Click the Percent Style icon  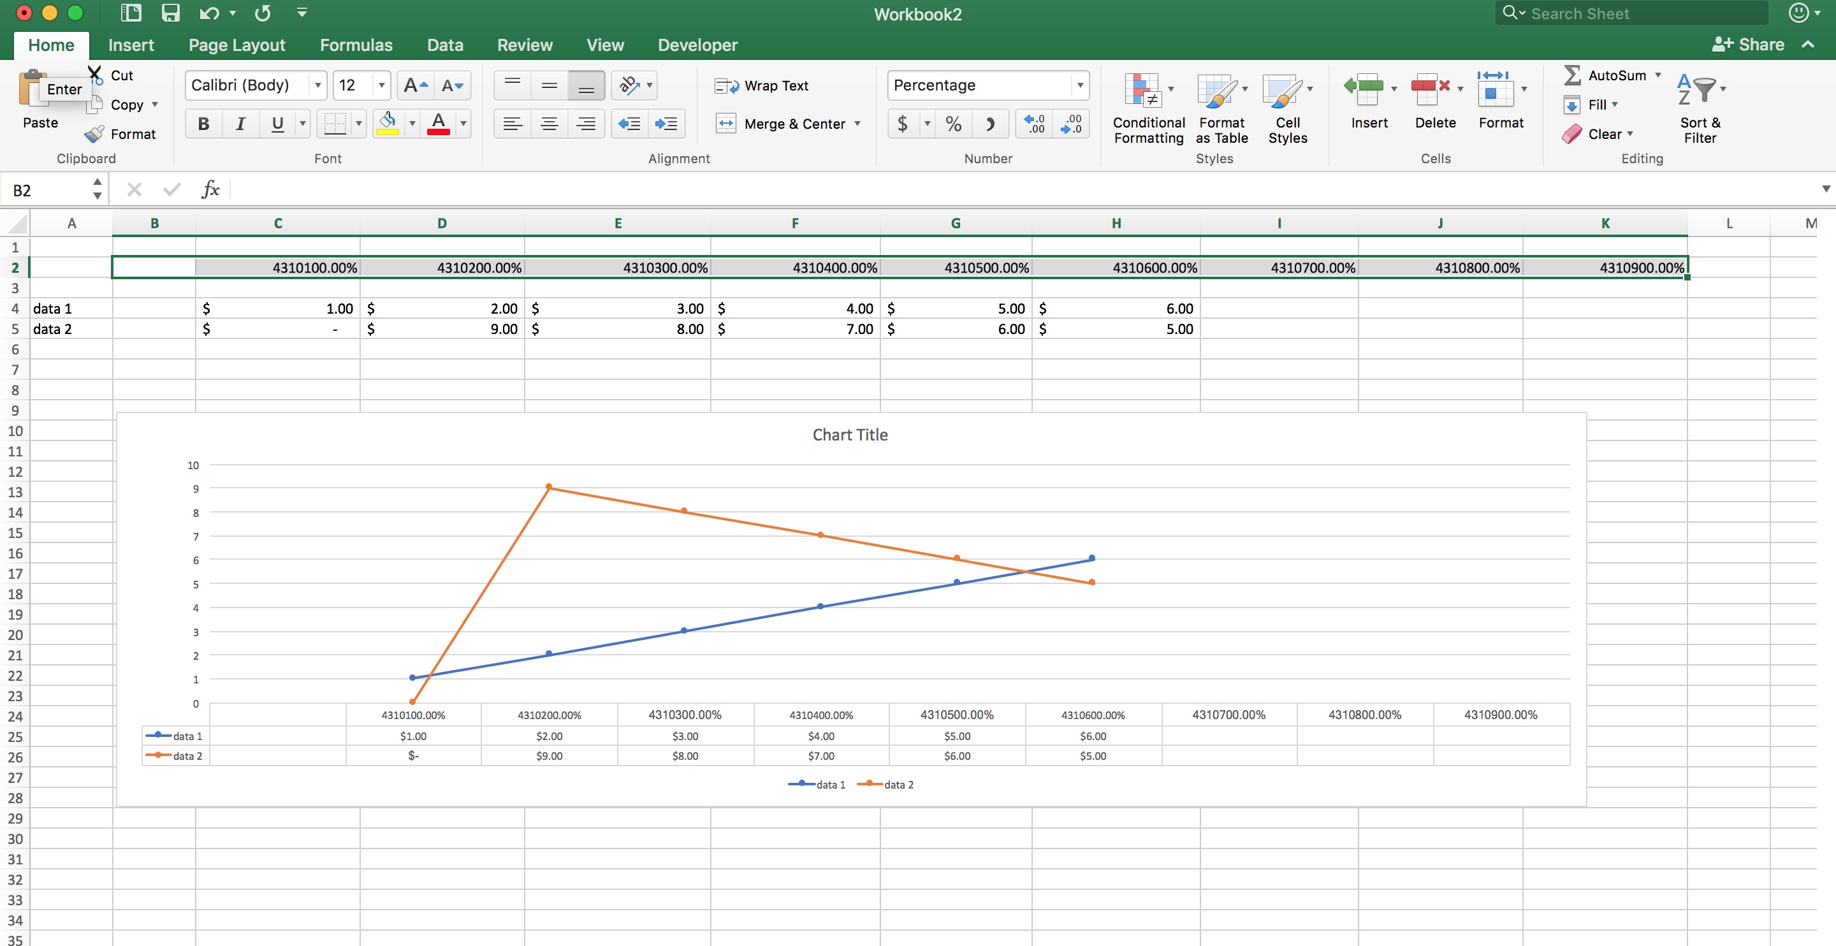(953, 124)
